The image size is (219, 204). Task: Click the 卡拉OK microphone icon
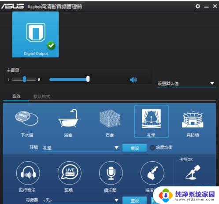point(193,172)
